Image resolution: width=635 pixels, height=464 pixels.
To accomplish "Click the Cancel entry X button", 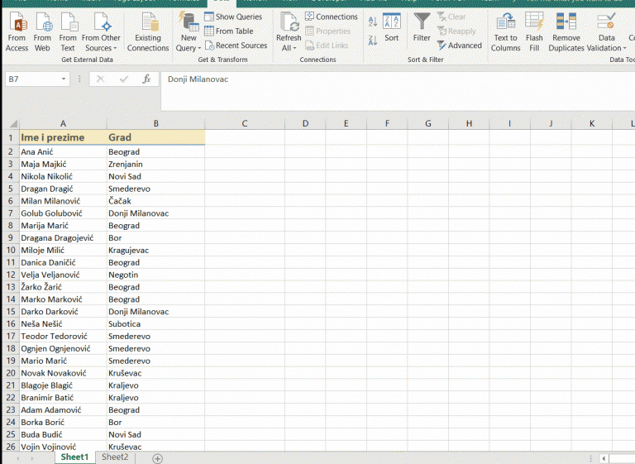I will pyautogui.click(x=100, y=79).
